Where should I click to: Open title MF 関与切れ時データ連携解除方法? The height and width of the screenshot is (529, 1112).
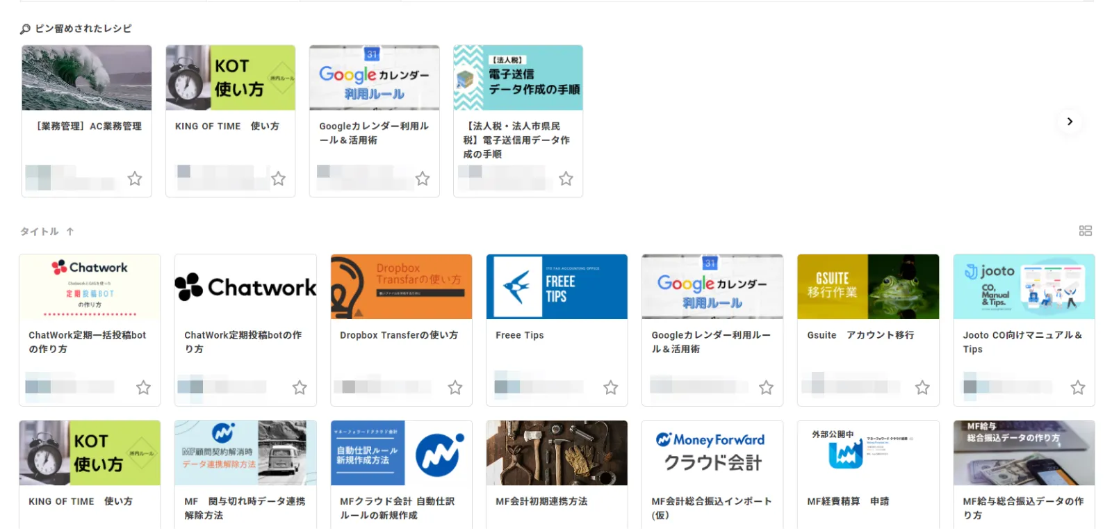pyautogui.click(x=245, y=508)
